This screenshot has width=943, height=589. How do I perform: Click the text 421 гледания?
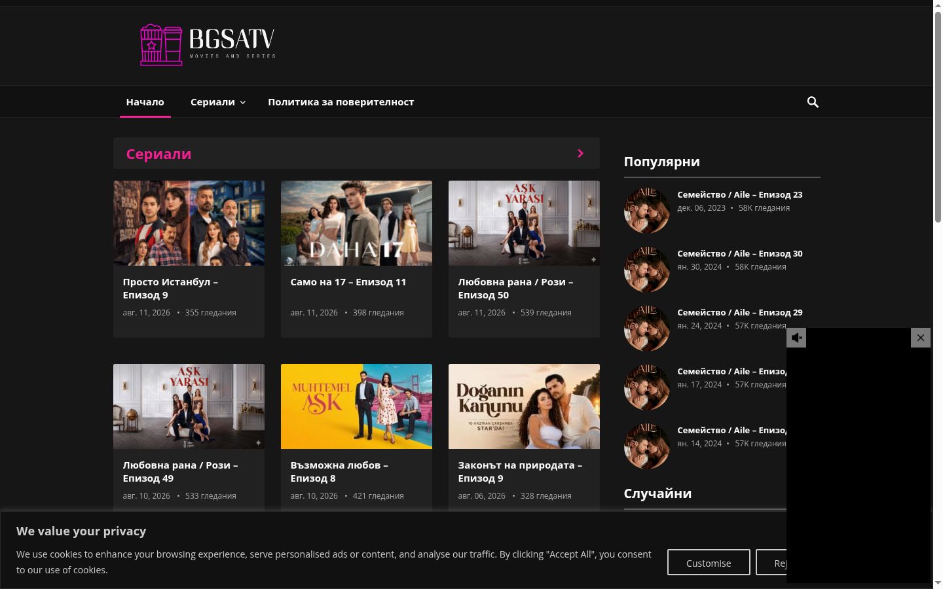pyautogui.click(x=379, y=496)
